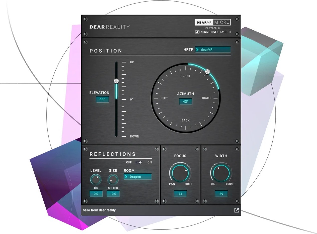
Task: Click the Azimuth dial handle
Action: pos(207,72)
